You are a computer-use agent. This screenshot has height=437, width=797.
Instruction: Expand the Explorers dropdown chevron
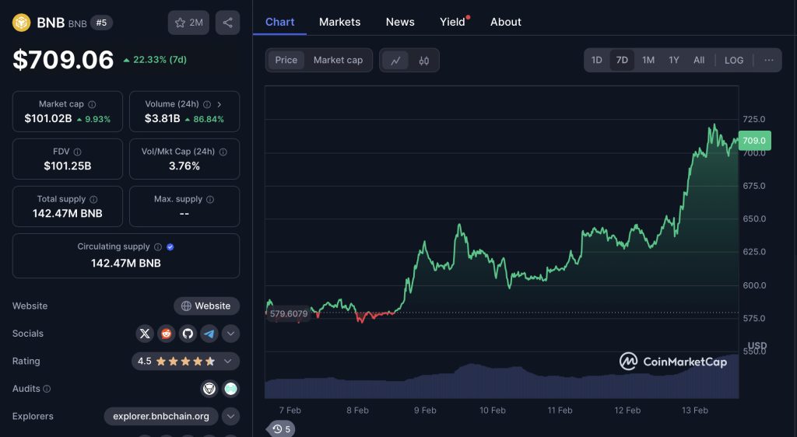(x=230, y=416)
